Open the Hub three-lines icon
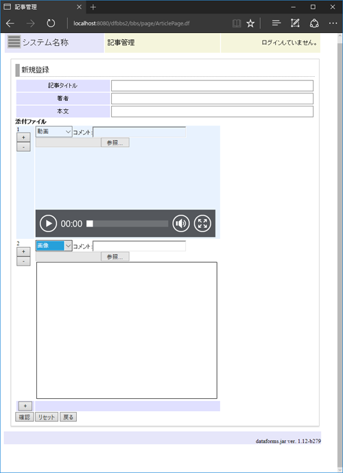 pyautogui.click(x=276, y=23)
